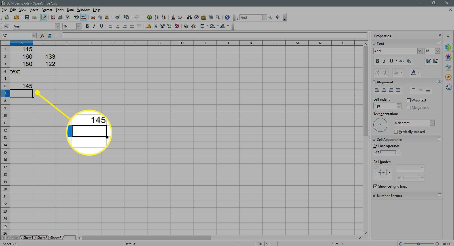Click the Sum sigma icon
Viewport: 454px width, 246px height.
pos(50,35)
